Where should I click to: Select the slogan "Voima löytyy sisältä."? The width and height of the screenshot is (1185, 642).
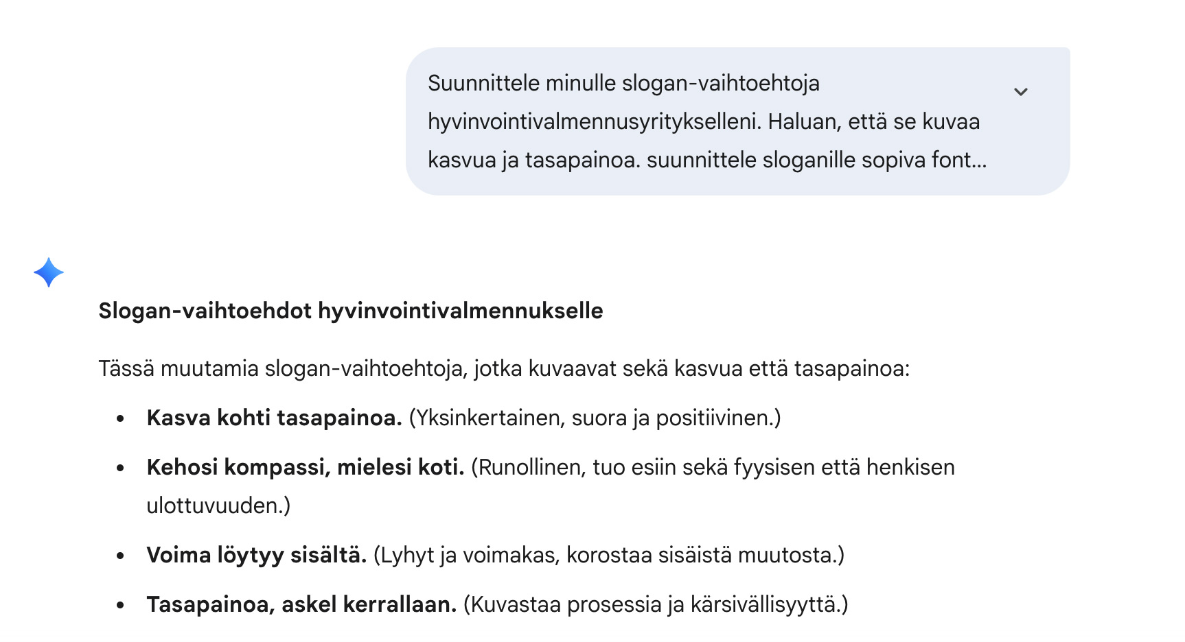[x=257, y=555]
